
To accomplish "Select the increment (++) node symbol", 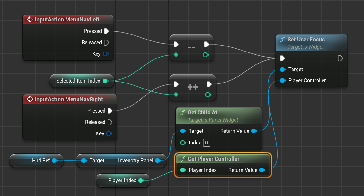I will pyautogui.click(x=193, y=87).
